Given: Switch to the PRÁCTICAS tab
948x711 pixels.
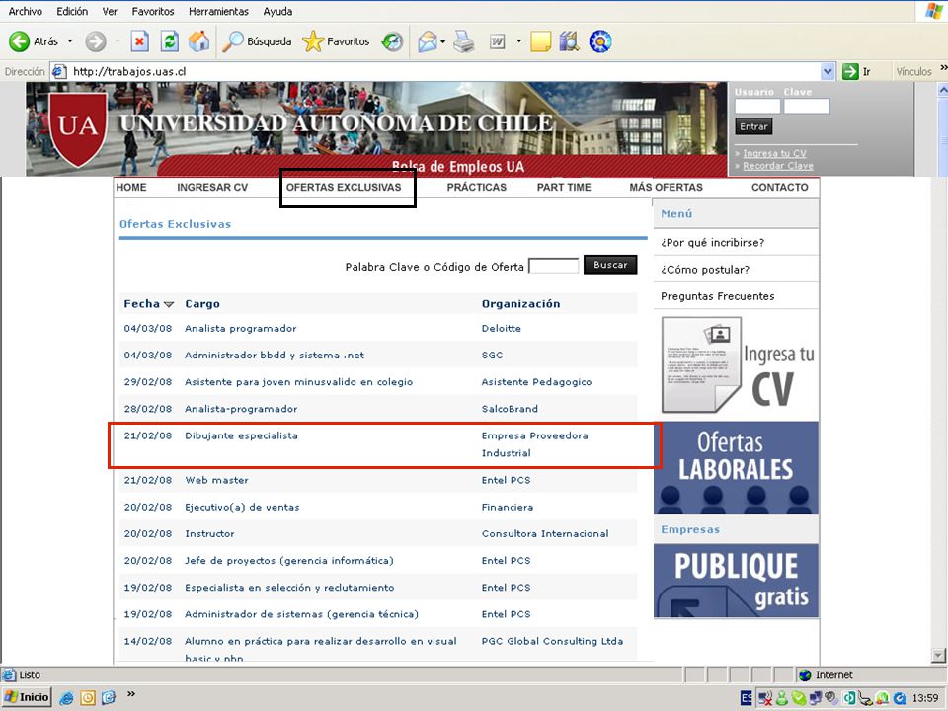Looking at the screenshot, I should [476, 188].
